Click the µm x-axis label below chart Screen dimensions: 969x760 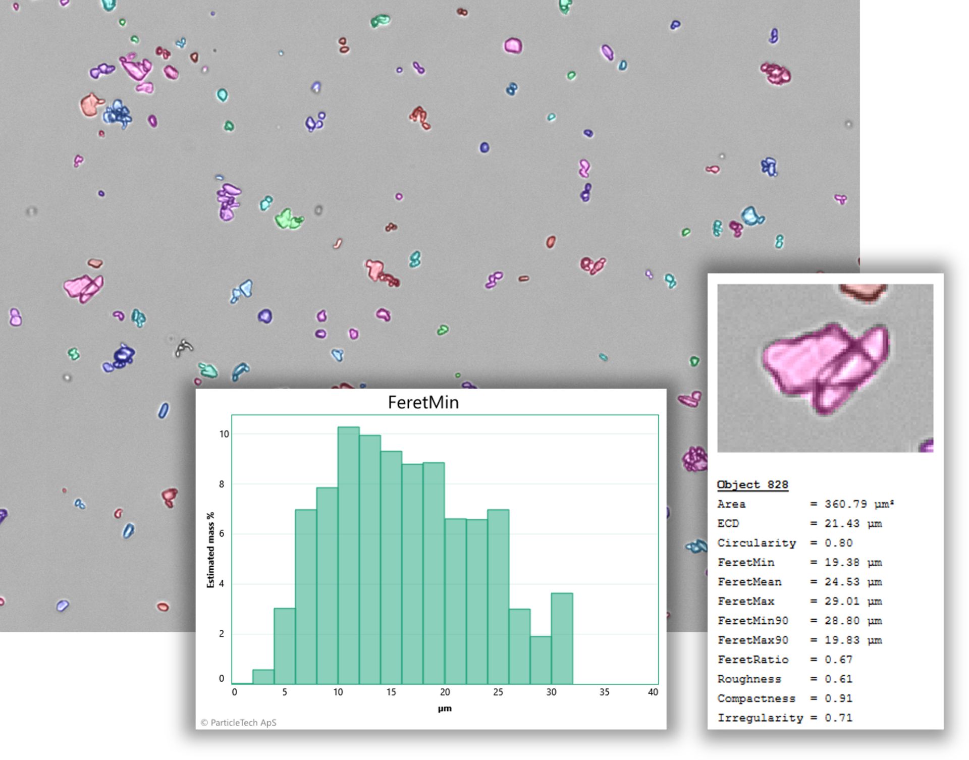point(444,709)
